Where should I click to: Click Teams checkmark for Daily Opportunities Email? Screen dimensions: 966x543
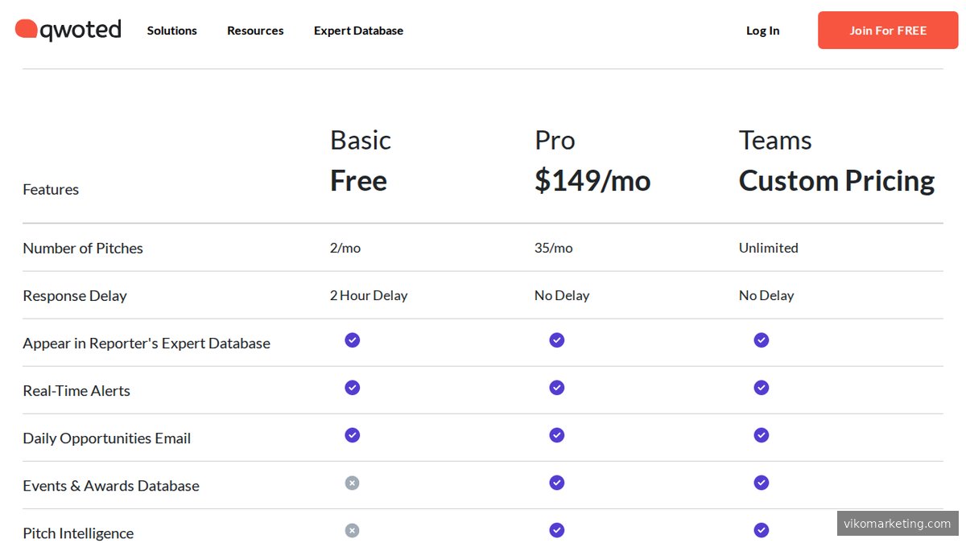pyautogui.click(x=761, y=435)
